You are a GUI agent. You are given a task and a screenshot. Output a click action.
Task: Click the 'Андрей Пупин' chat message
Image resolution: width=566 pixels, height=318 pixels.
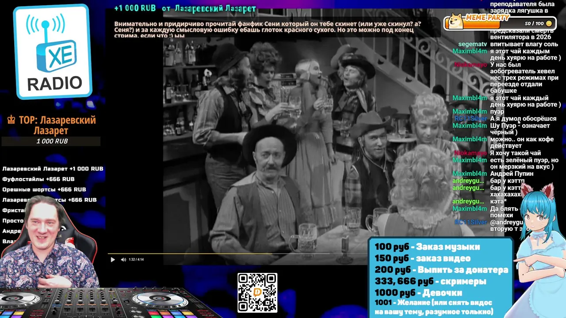point(512,174)
